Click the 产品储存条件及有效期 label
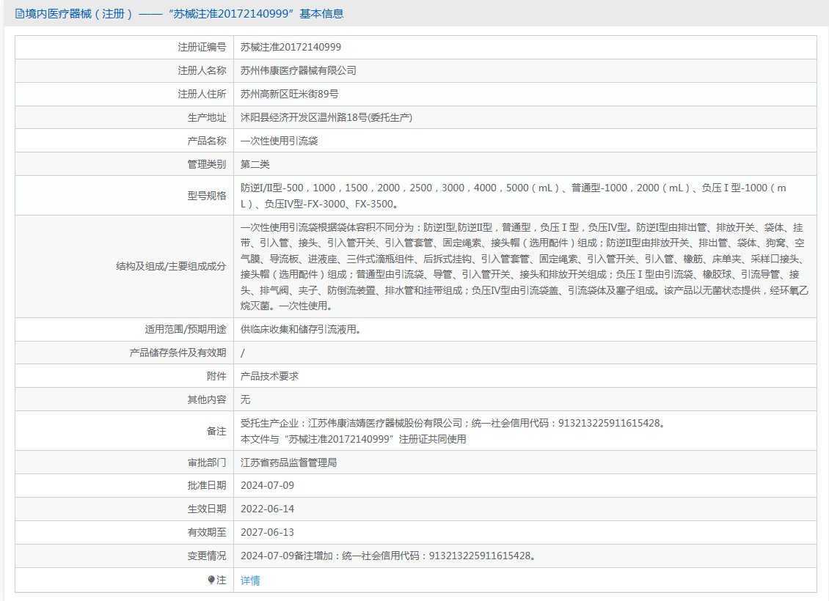Viewport: 829px width, 601px height. pyautogui.click(x=178, y=353)
